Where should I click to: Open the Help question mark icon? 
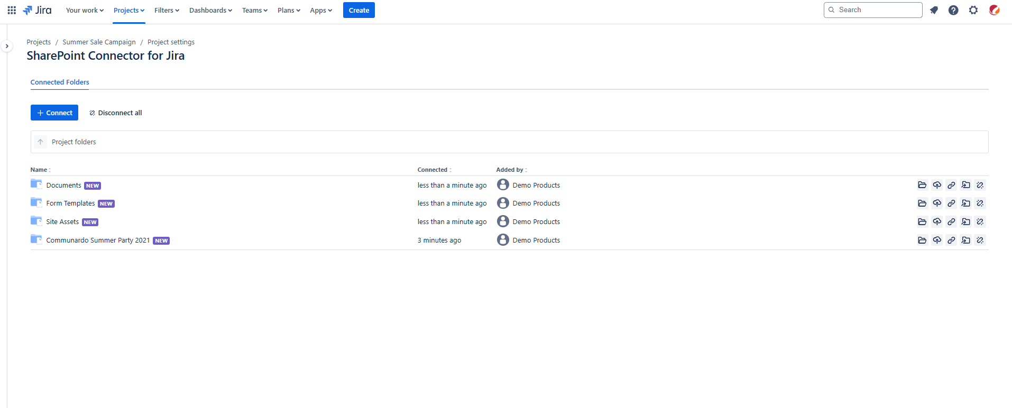click(953, 10)
